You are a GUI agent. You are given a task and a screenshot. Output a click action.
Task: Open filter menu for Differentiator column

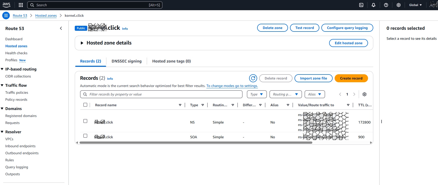[260, 105]
